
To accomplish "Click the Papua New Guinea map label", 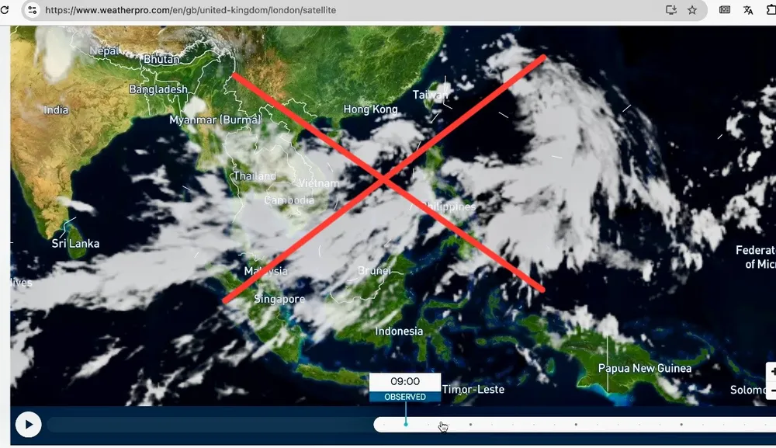I will pos(645,368).
